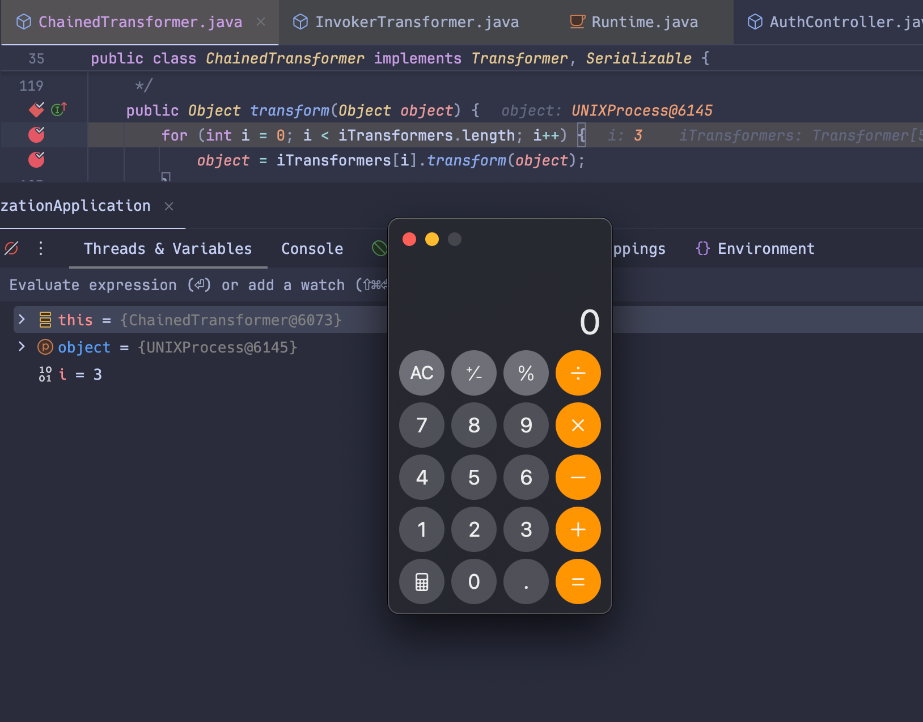
Task: Click the orange P icon beside object variable
Action: (x=45, y=347)
